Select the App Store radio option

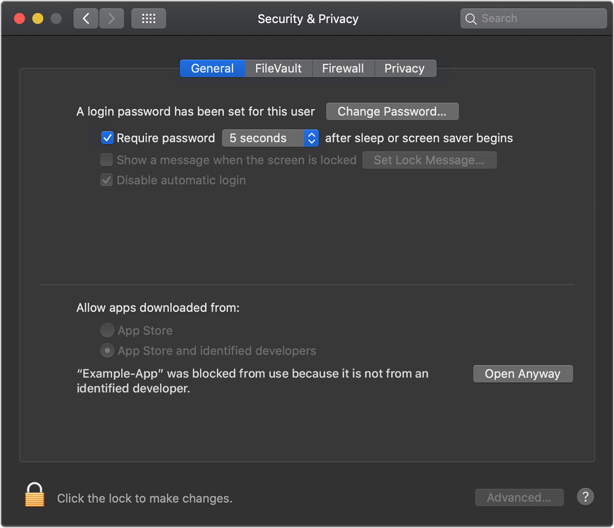[107, 330]
